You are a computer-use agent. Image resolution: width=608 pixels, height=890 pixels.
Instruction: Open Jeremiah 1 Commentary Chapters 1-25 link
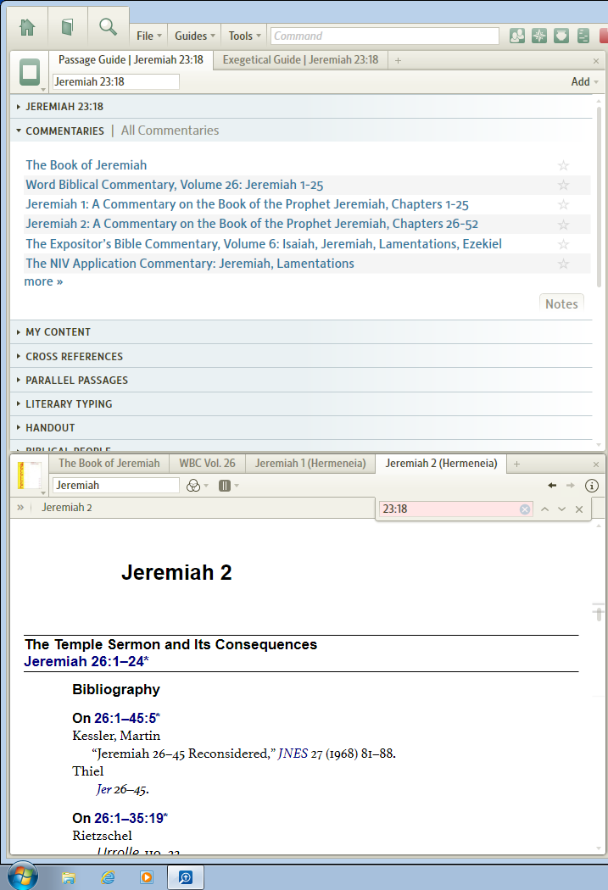[x=247, y=203]
